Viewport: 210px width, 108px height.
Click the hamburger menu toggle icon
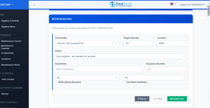[34, 4]
